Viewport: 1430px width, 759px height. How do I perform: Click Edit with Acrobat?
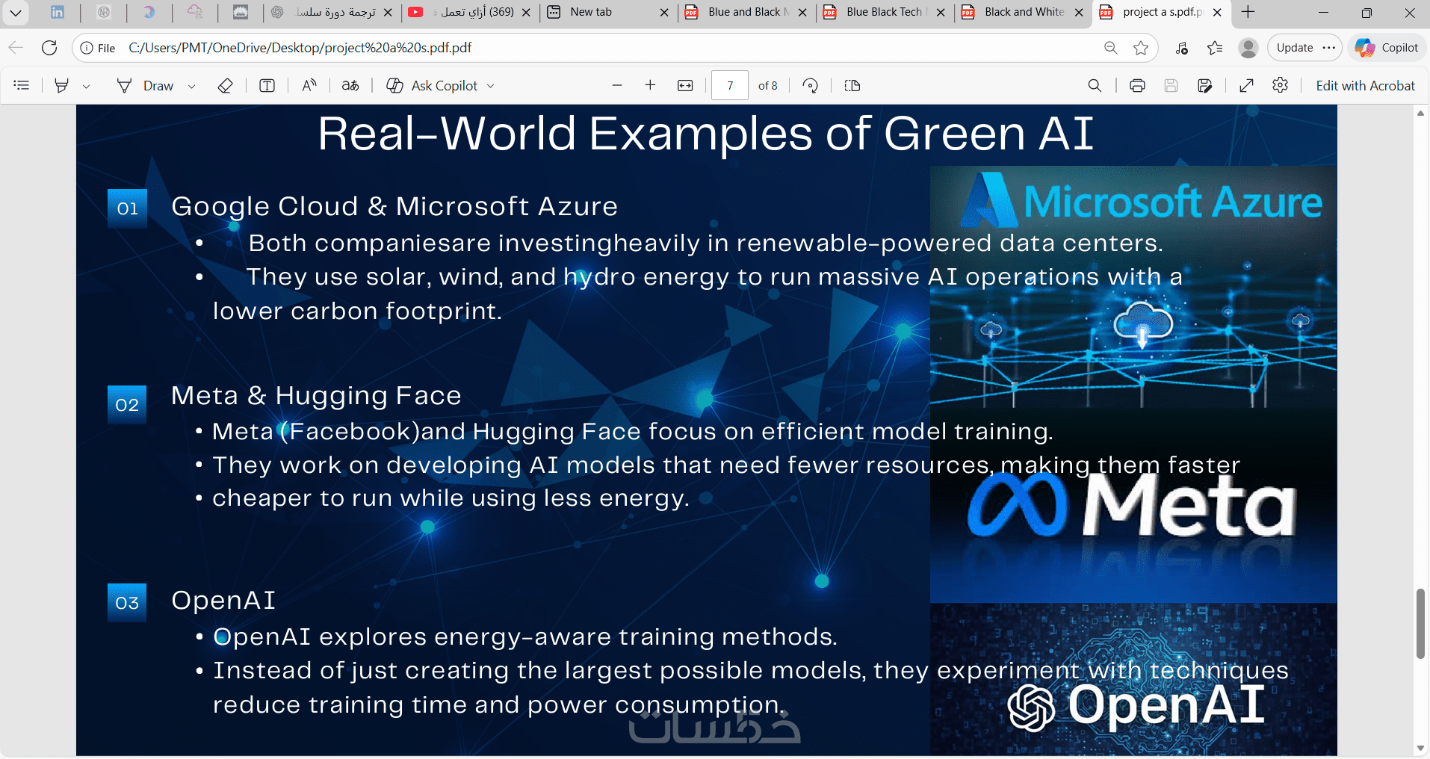1365,86
